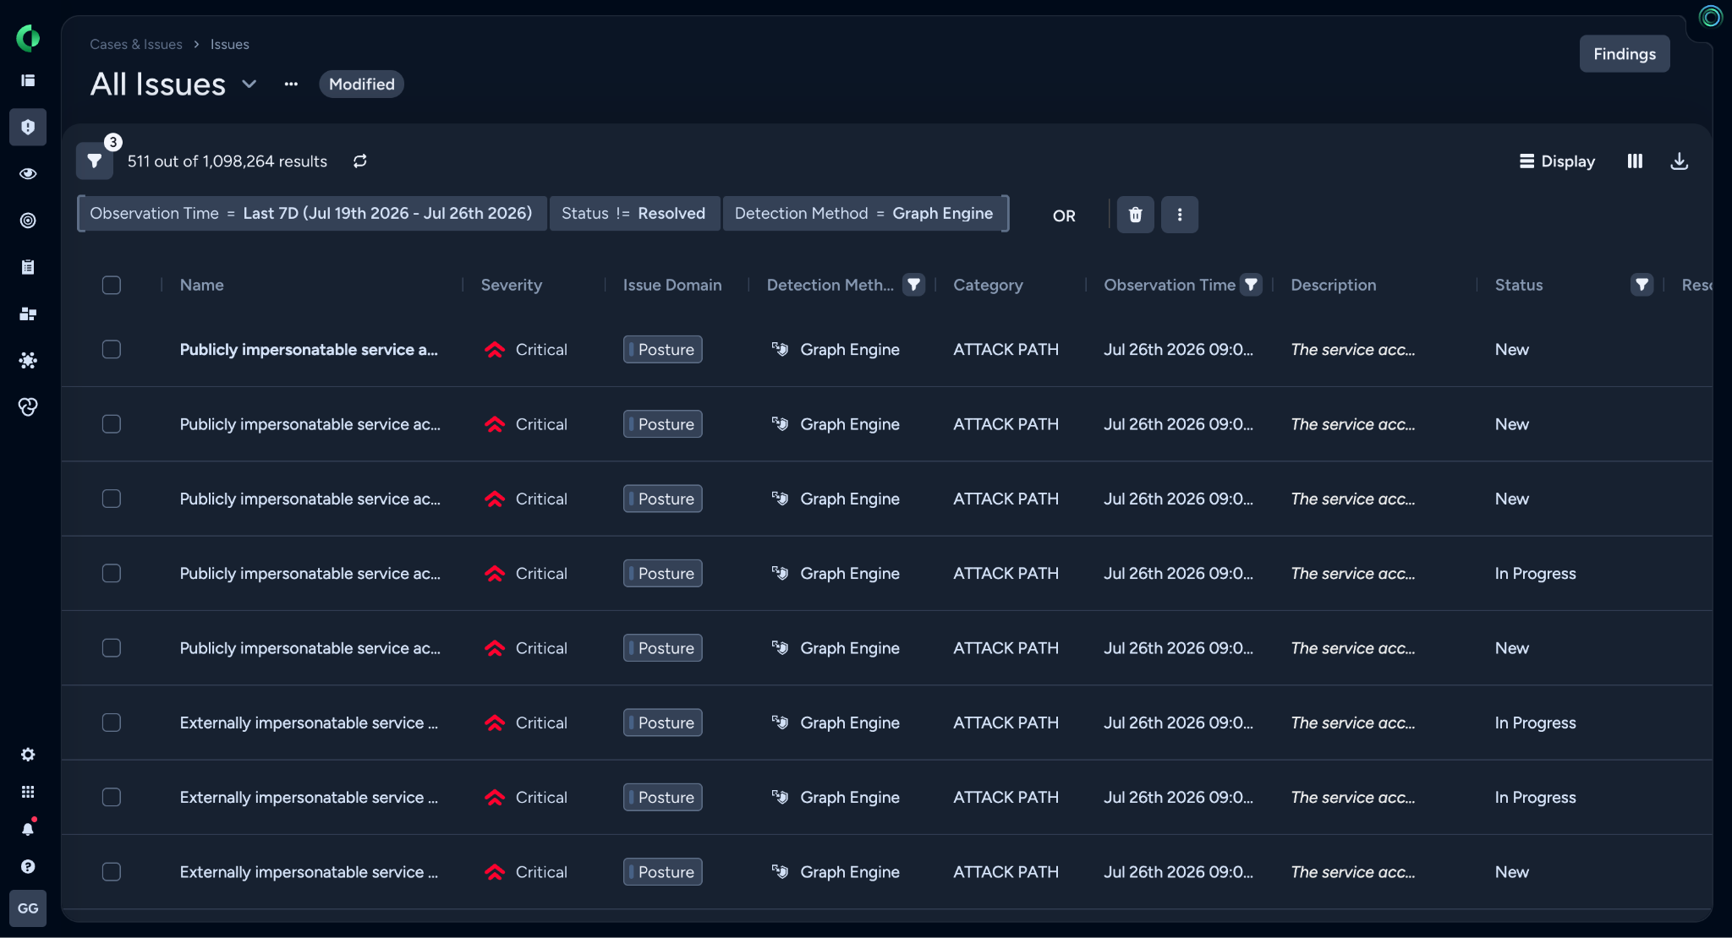The height and width of the screenshot is (938, 1732).
Task: Open the settings gear in sidebar
Action: pyautogui.click(x=28, y=755)
